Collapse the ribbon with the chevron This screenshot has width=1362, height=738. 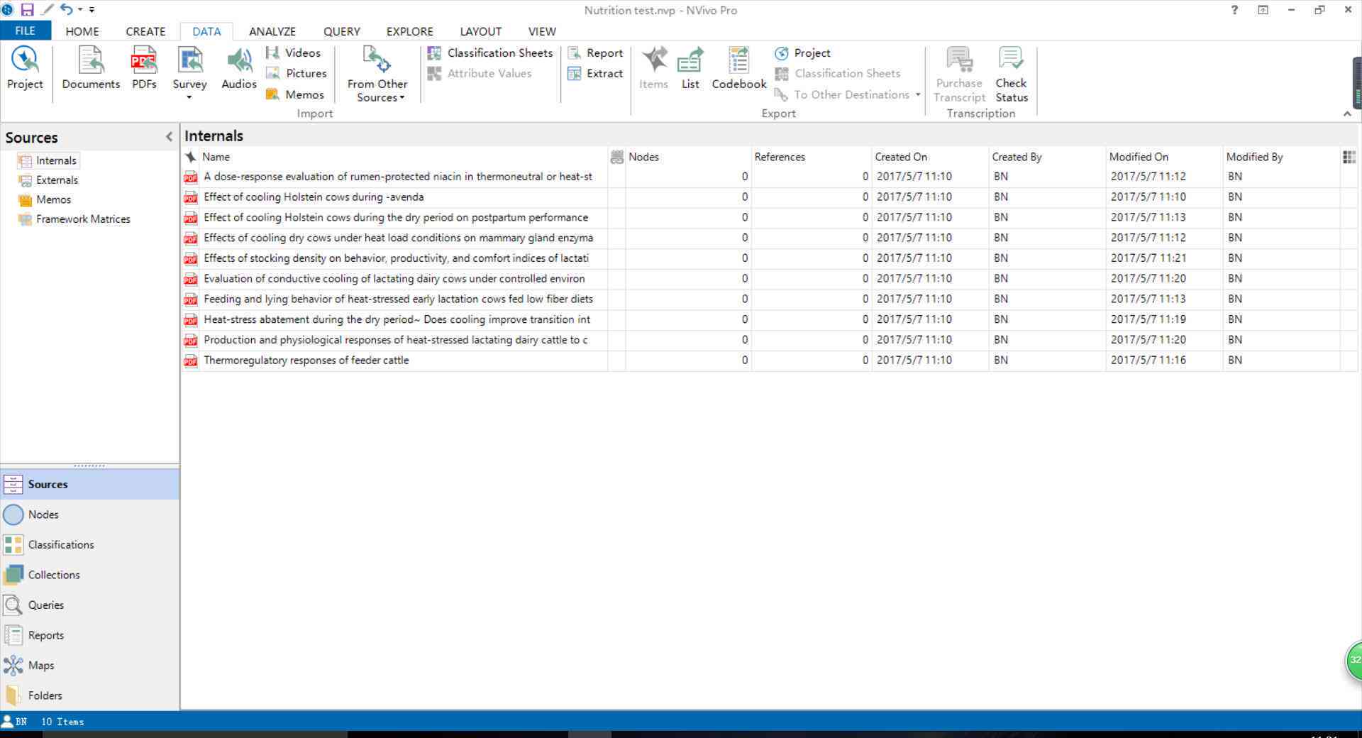(x=1347, y=114)
